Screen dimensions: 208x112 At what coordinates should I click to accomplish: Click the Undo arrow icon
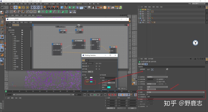pyautogui.click(x=3, y=7)
